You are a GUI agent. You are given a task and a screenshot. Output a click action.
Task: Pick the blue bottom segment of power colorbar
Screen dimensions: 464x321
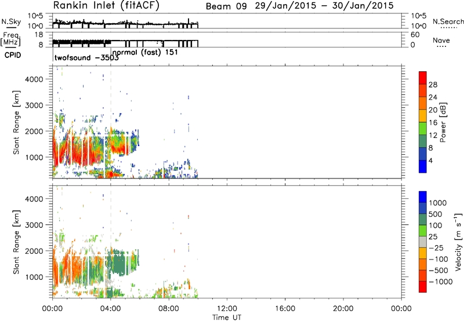coord(423,166)
